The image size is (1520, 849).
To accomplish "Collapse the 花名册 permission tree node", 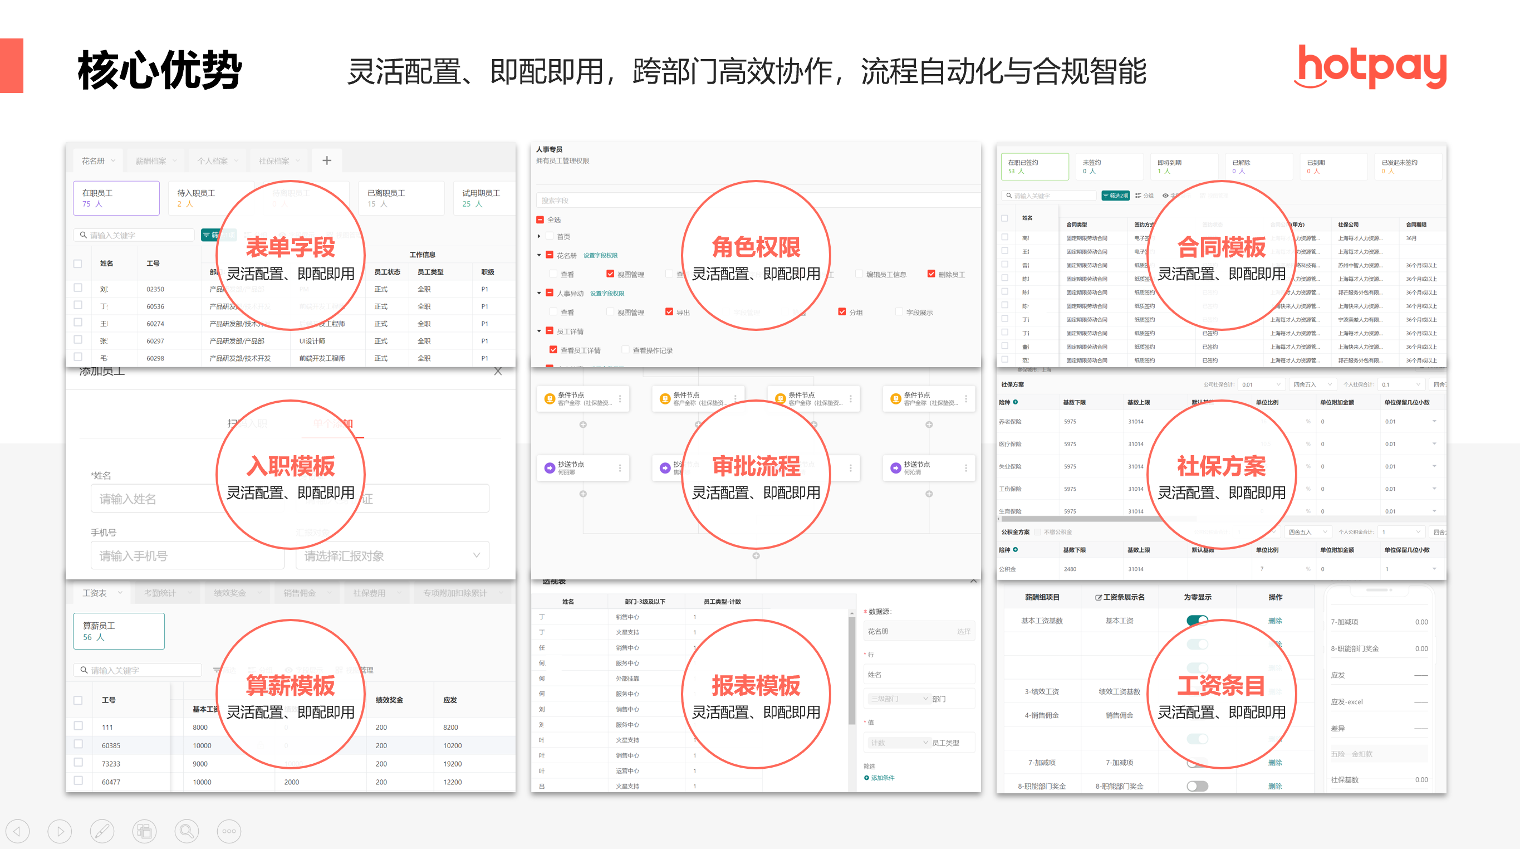I will [539, 255].
